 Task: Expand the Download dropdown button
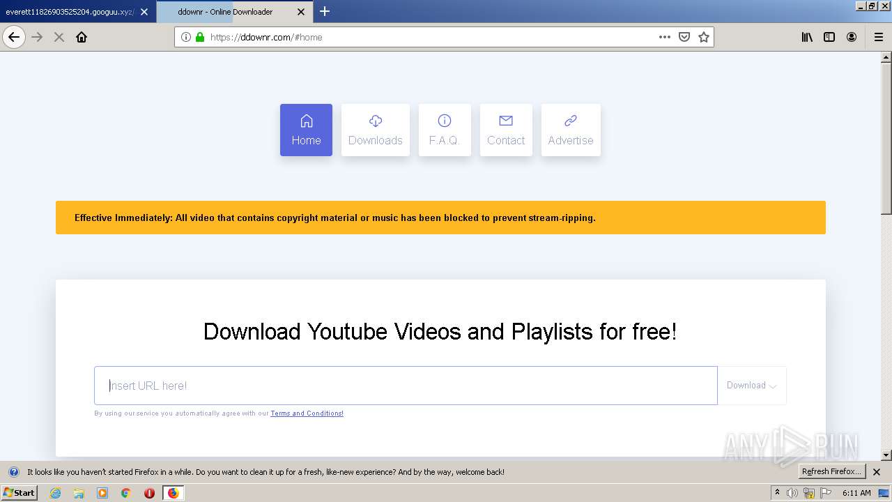click(x=752, y=386)
